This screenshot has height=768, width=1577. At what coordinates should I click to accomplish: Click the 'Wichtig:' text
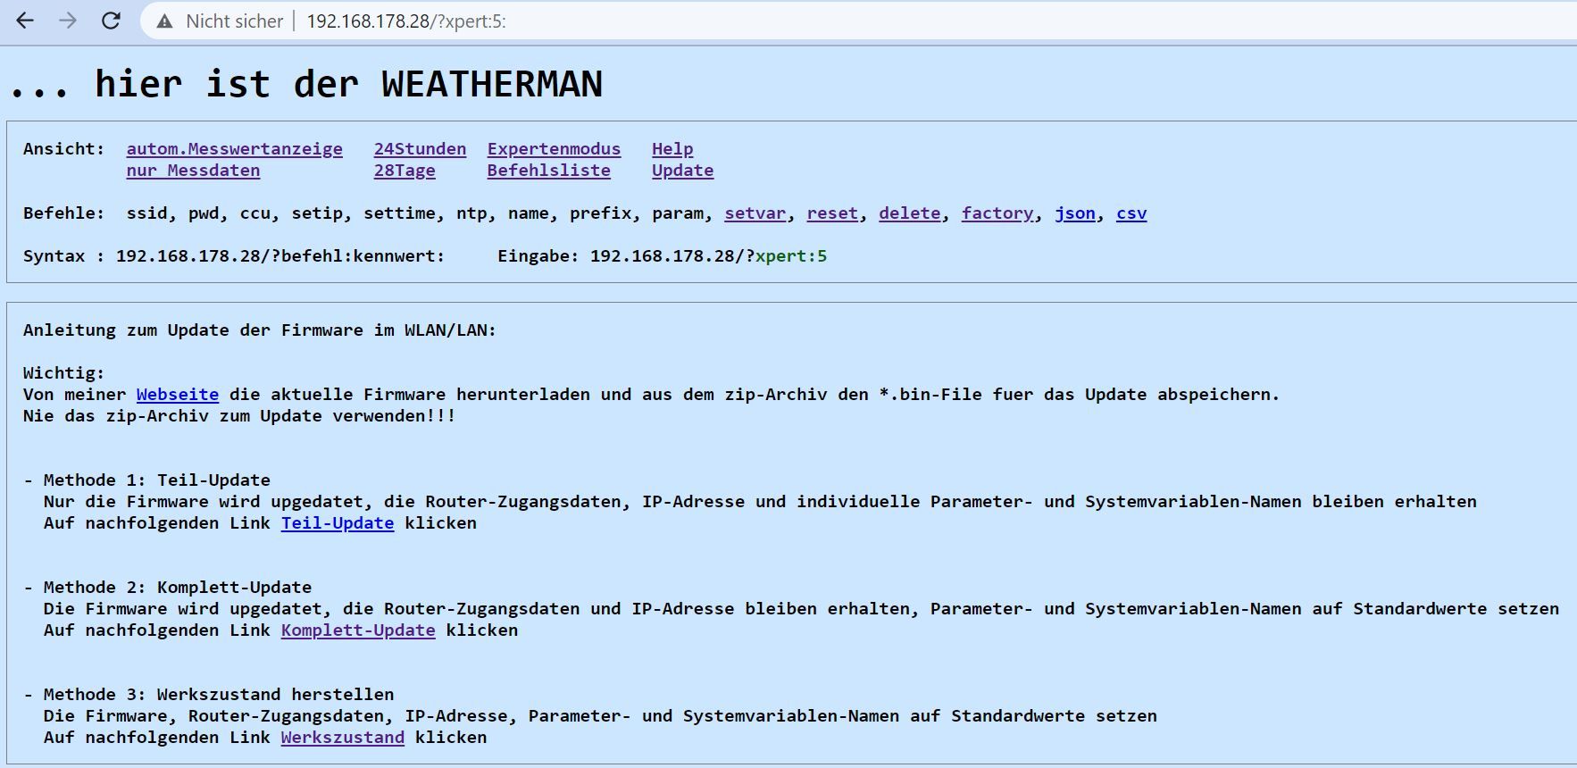coord(63,373)
